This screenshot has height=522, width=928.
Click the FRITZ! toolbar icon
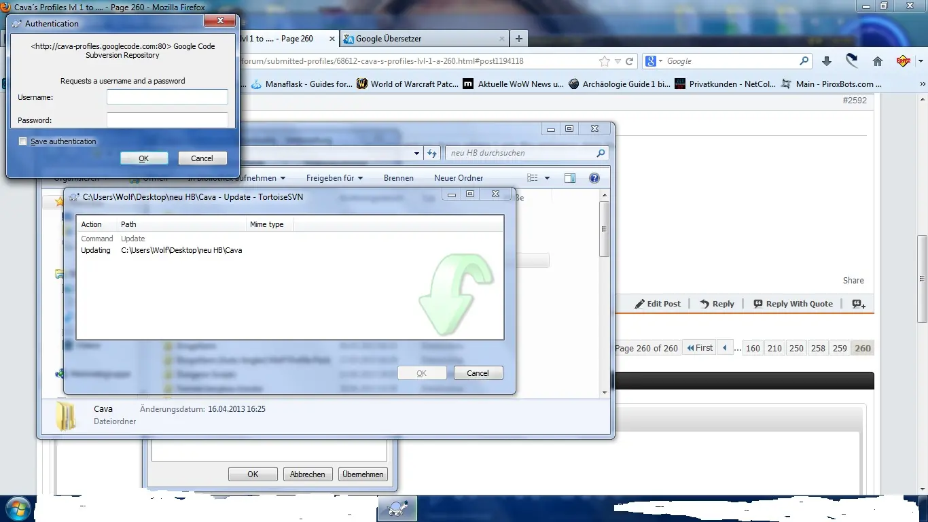pos(903,61)
